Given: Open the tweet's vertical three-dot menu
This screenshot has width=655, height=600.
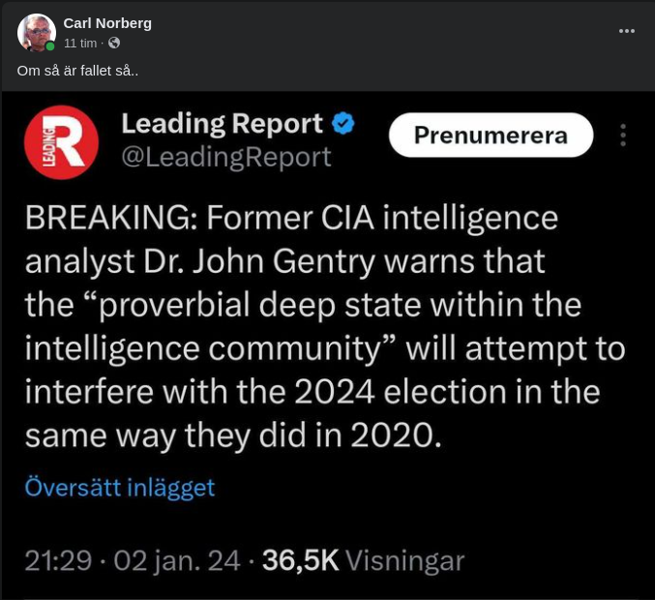Looking at the screenshot, I should click(623, 135).
